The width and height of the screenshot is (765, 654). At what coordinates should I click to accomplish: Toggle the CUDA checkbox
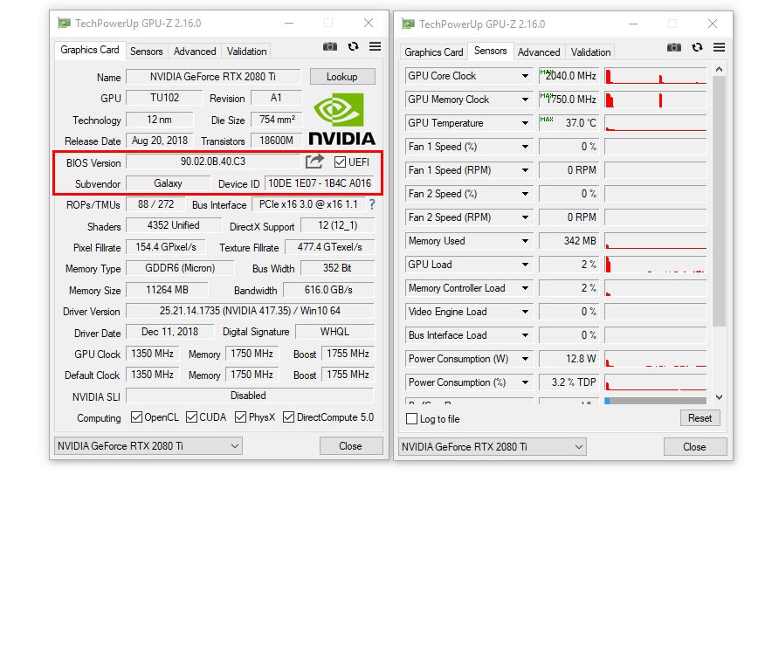click(x=191, y=417)
